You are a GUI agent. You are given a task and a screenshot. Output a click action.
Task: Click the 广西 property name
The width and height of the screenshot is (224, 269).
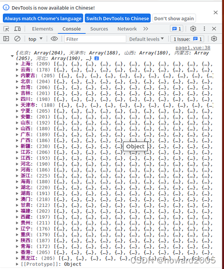[x=25, y=140]
